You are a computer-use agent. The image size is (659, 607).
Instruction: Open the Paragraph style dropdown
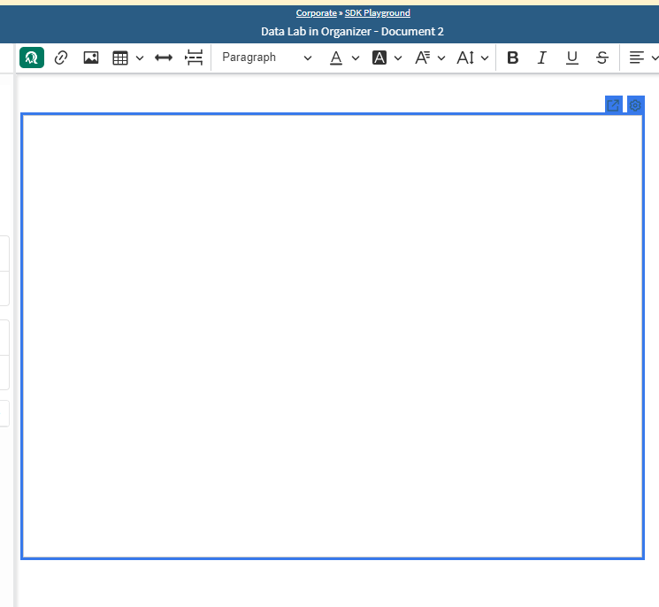click(266, 58)
